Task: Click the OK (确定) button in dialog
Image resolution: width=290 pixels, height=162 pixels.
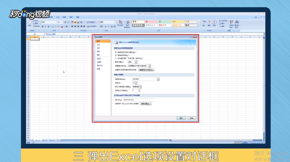Action: pos(181,118)
